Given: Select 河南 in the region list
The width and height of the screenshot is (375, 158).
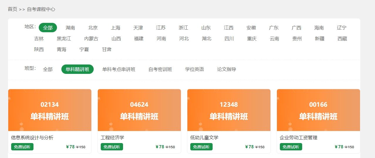Looking at the screenshot, I should (x=162, y=38).
